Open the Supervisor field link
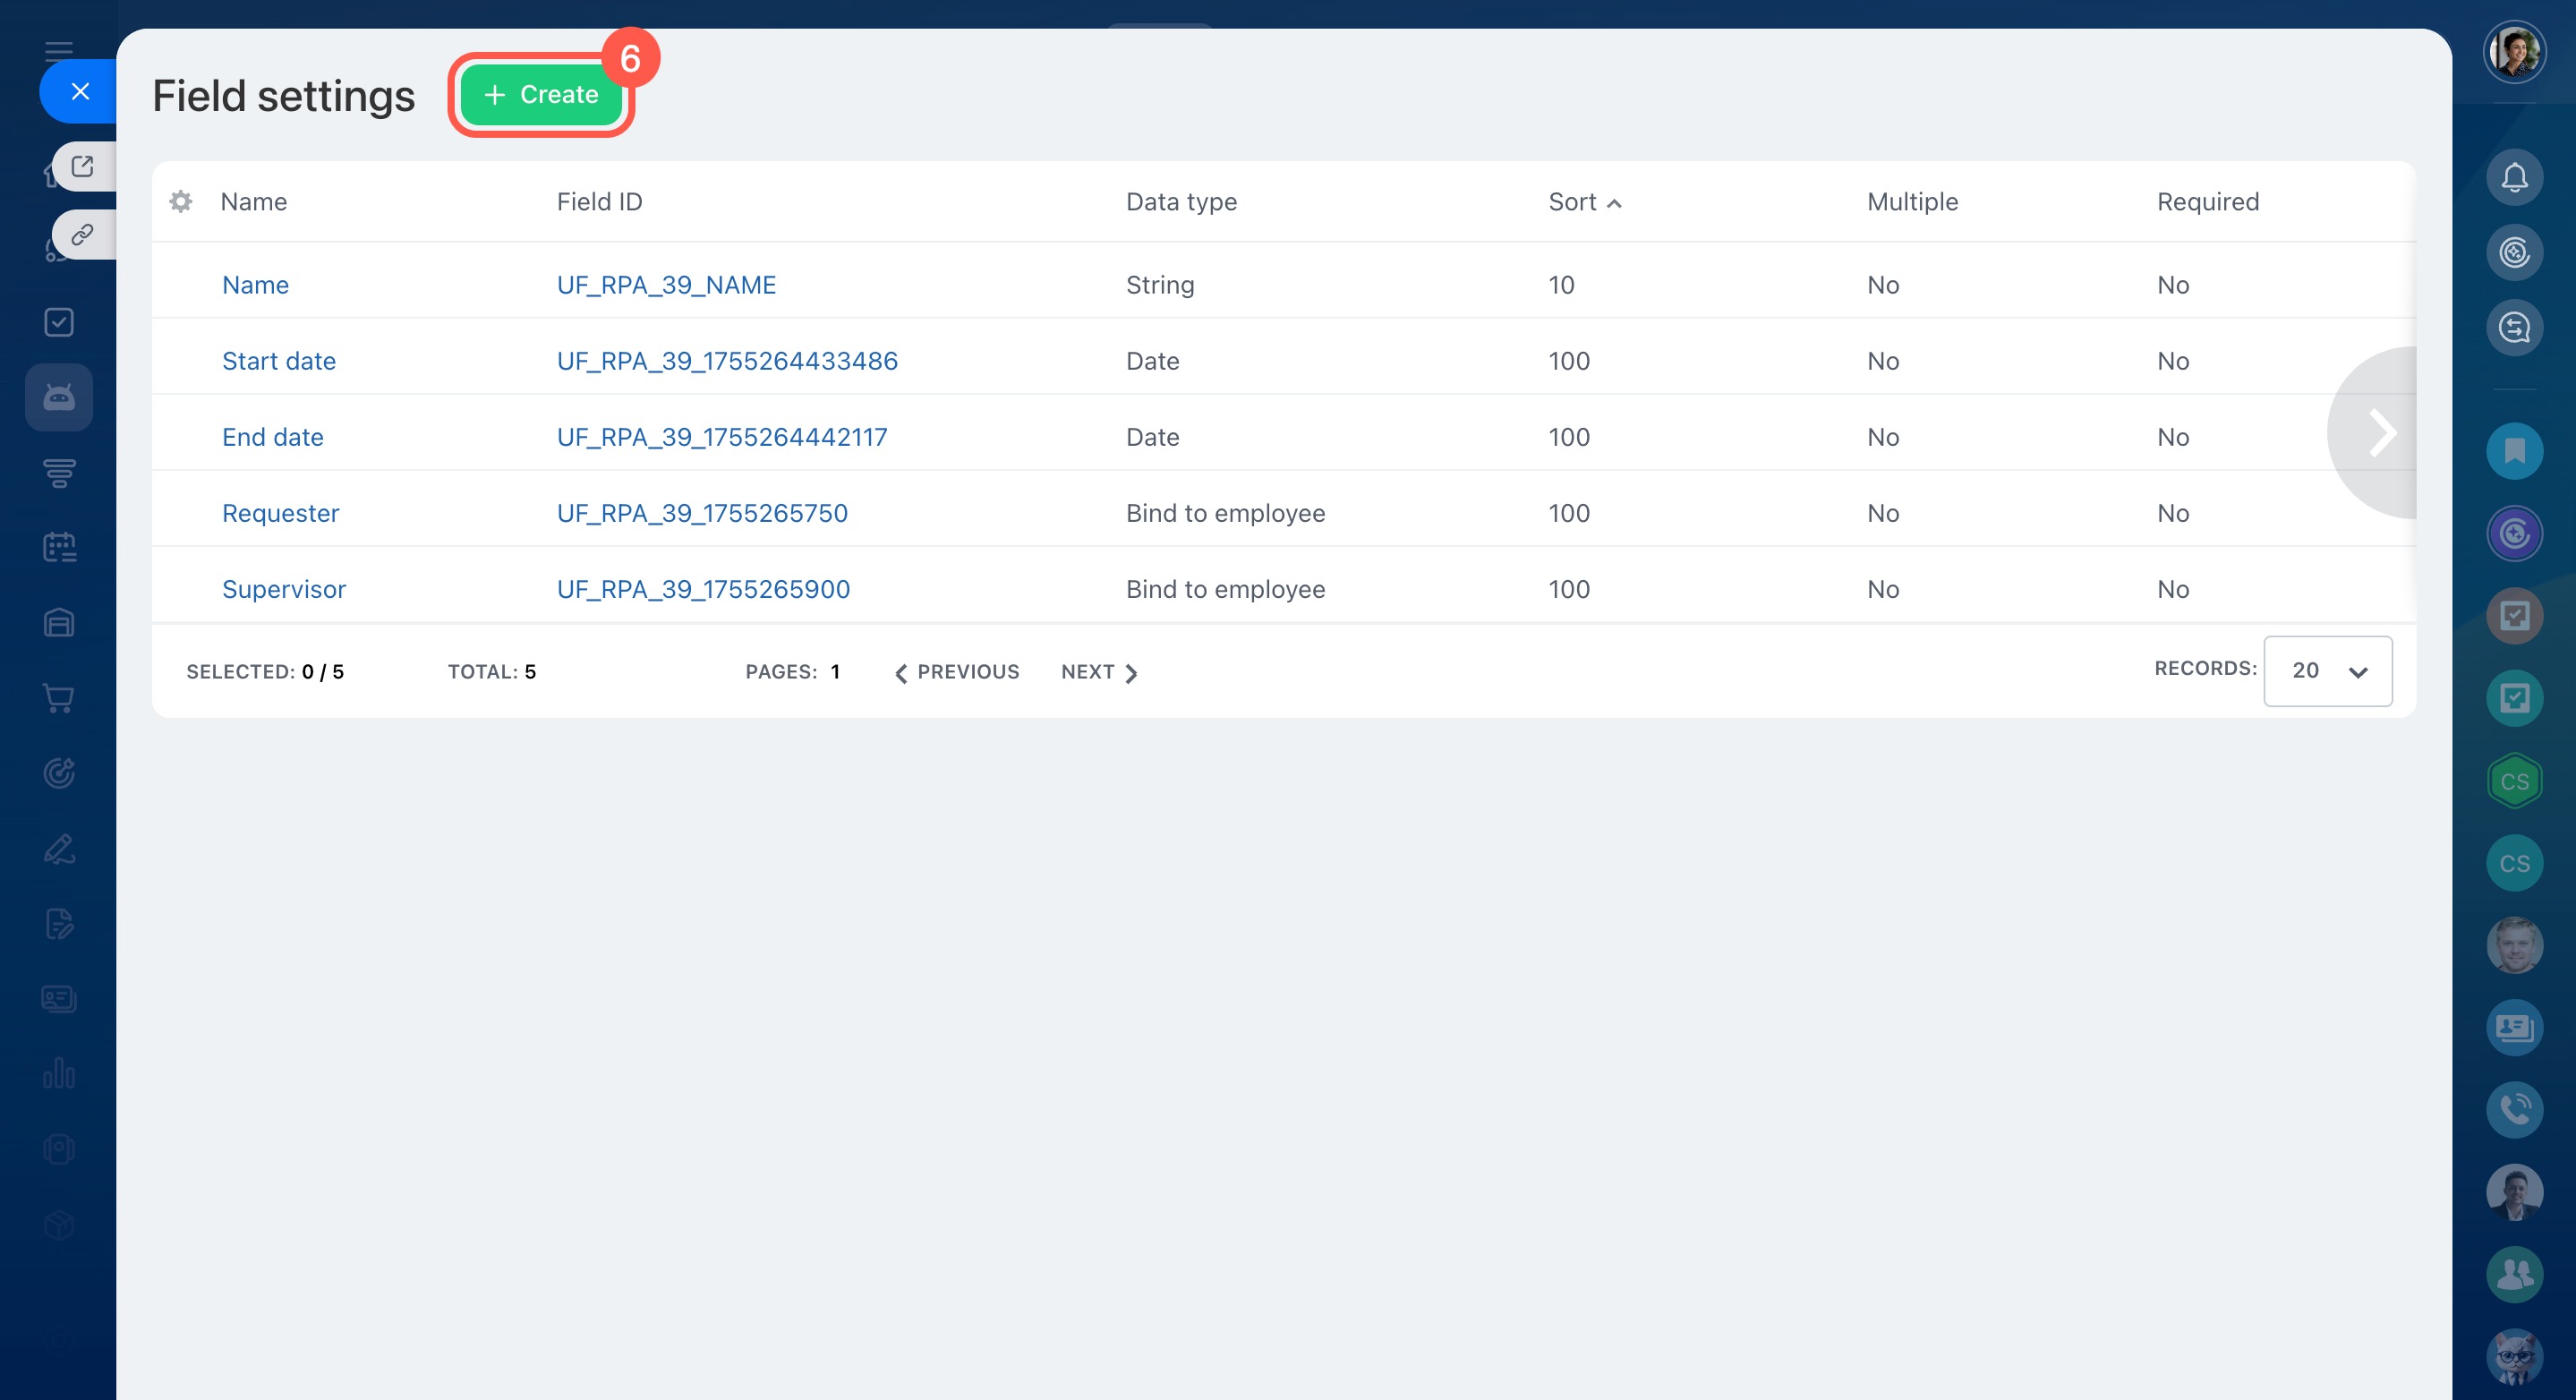Image resolution: width=2576 pixels, height=1400 pixels. 284,589
